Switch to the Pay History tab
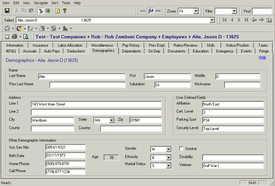Image resolution: width=275 pixels, height=186 pixels. pyautogui.click(x=131, y=45)
